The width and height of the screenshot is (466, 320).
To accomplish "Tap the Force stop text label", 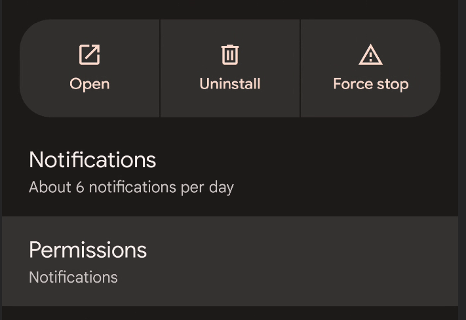I will coord(370,84).
